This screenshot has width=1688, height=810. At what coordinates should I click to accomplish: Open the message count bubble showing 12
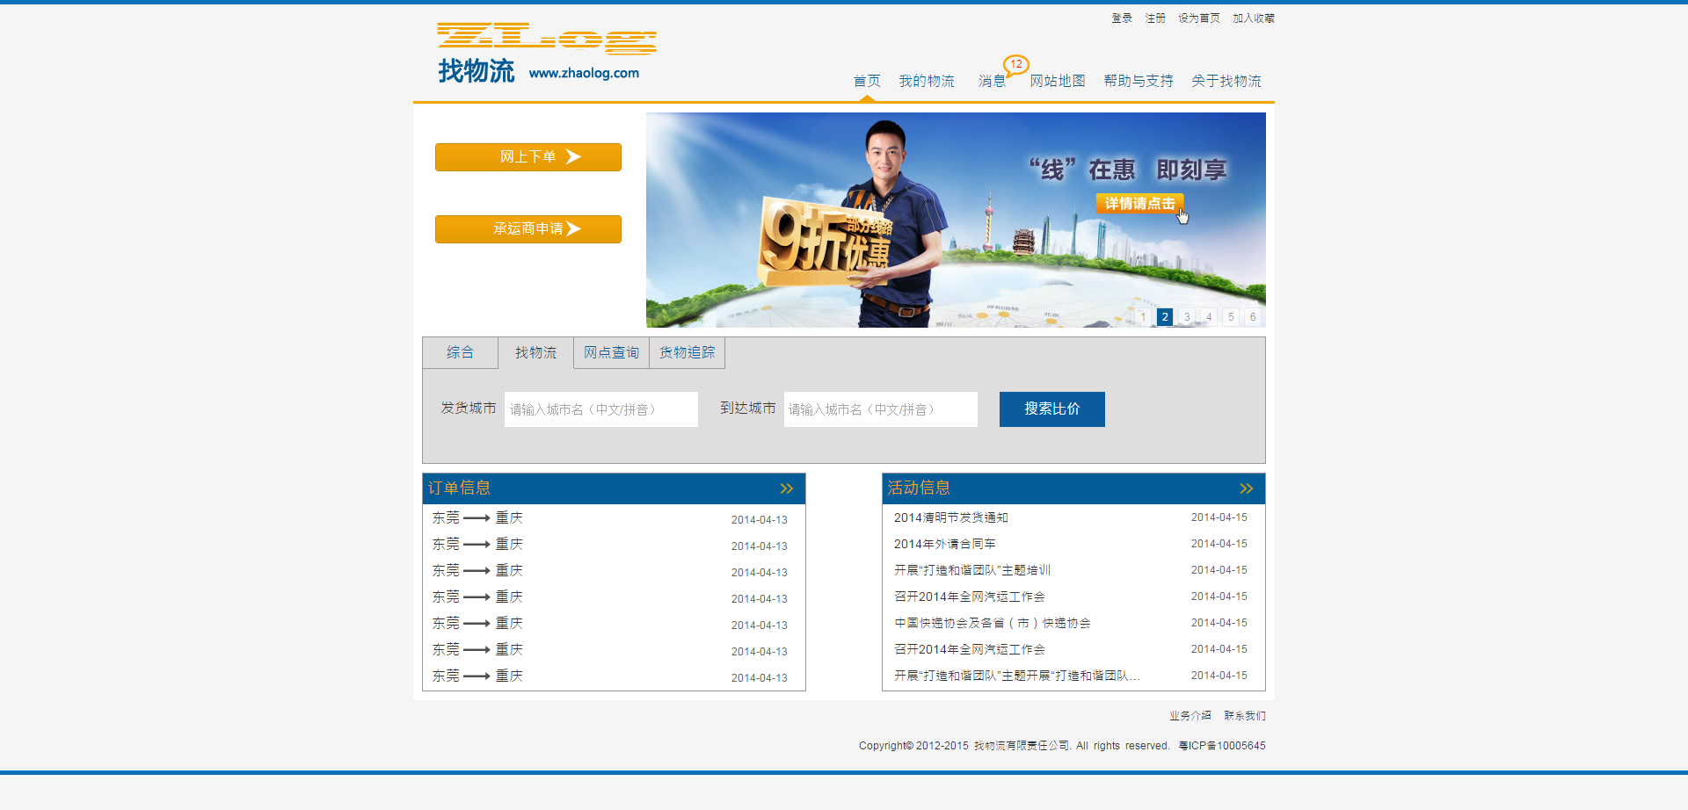point(1016,64)
